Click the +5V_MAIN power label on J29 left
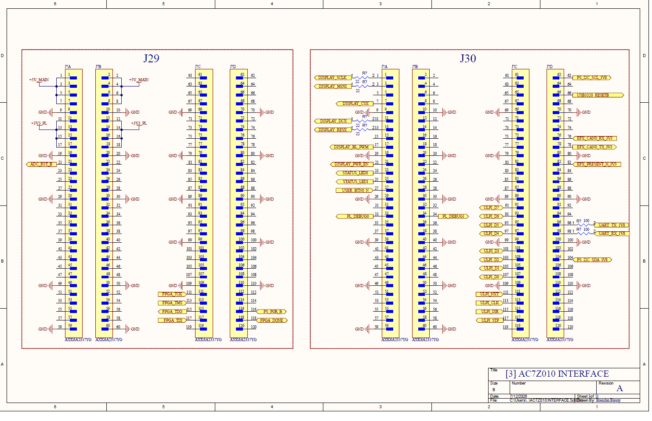This screenshot has width=652, height=421. click(x=39, y=80)
